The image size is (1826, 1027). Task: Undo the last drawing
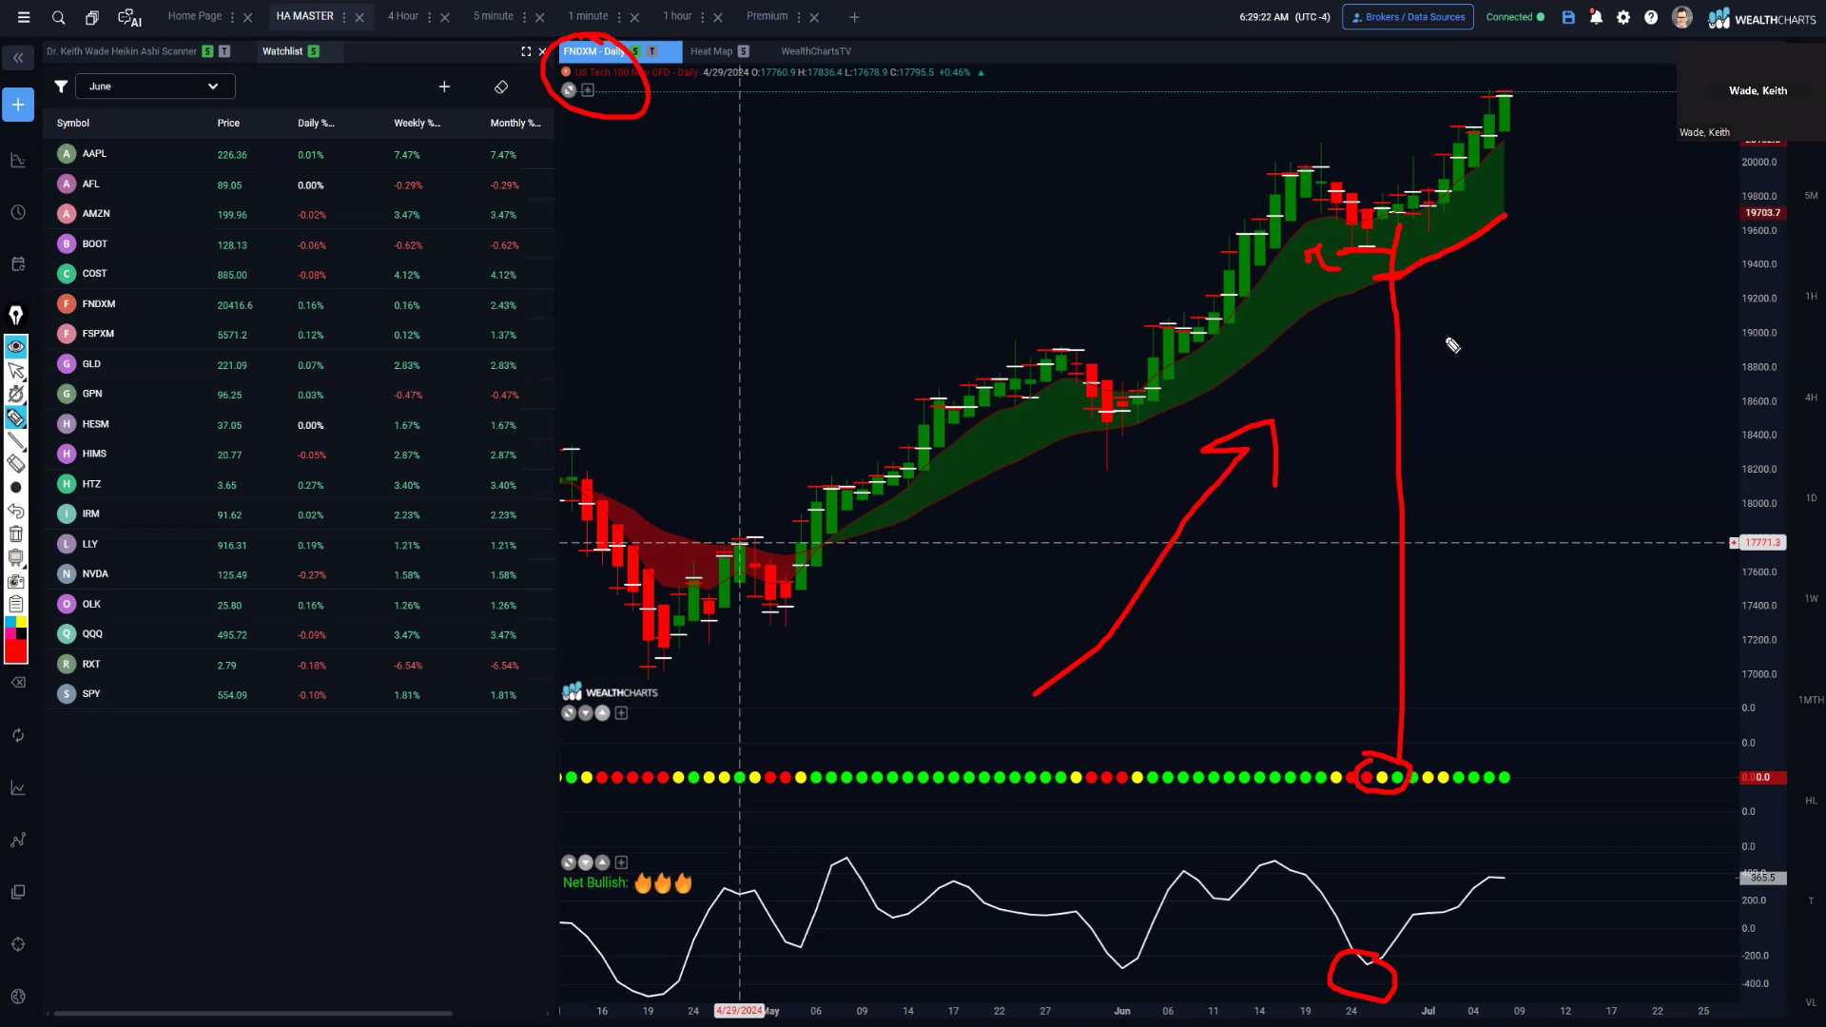coord(16,511)
